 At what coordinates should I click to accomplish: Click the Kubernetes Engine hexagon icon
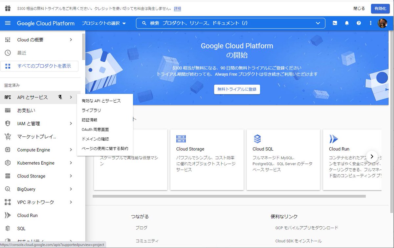(x=8, y=163)
